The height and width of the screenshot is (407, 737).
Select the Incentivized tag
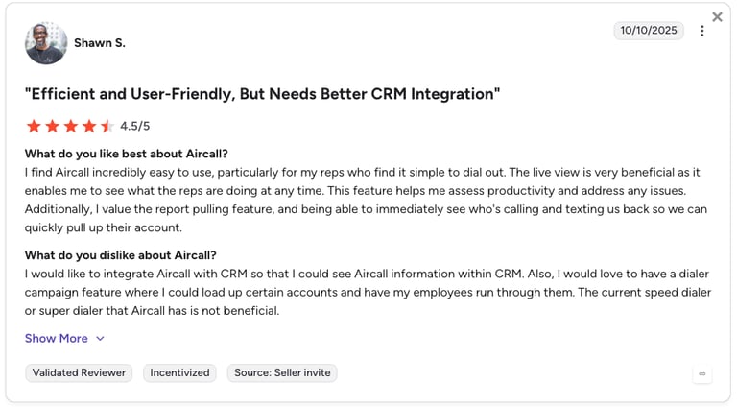pos(179,373)
